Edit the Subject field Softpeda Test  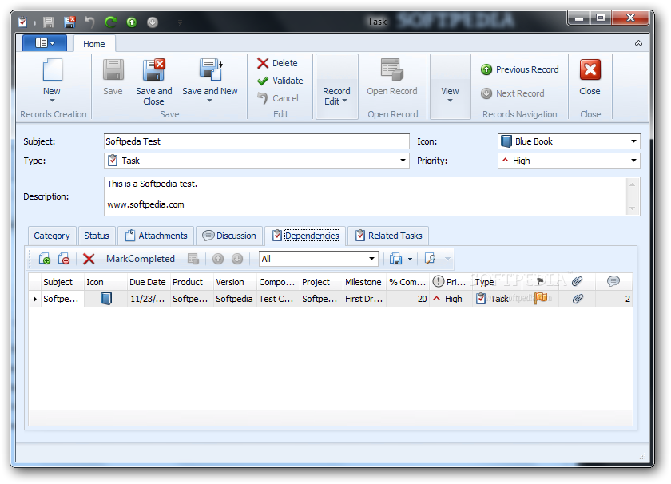[256, 141]
